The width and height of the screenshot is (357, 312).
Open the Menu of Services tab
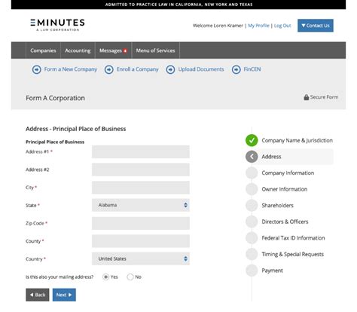coord(155,50)
